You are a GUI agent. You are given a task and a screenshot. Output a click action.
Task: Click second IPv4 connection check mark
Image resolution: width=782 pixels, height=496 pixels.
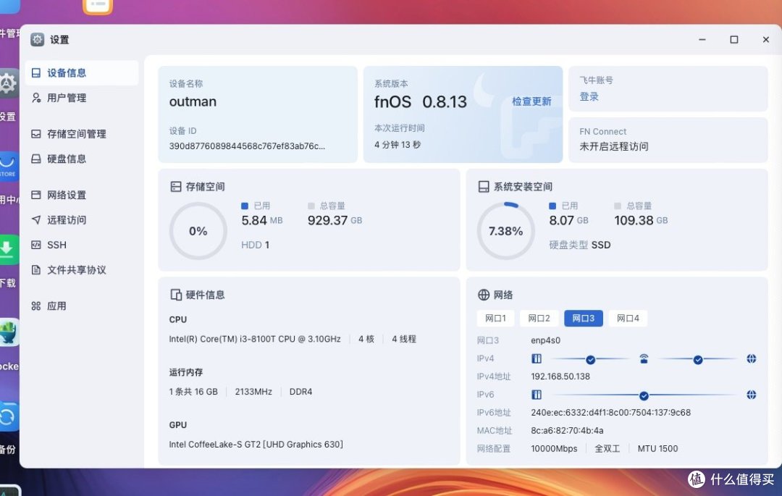coord(698,359)
